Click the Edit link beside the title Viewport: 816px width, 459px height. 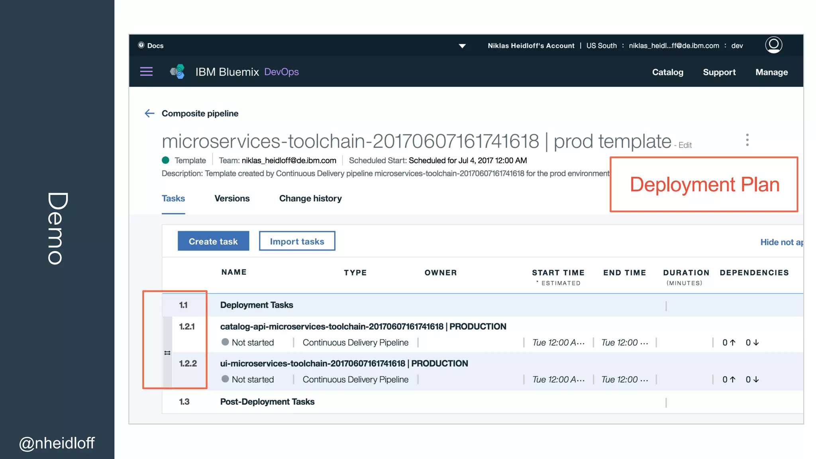point(685,145)
